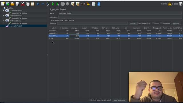183x103 pixels.
Task: Select Aggregate Report tree item
Action: click(x=16, y=26)
